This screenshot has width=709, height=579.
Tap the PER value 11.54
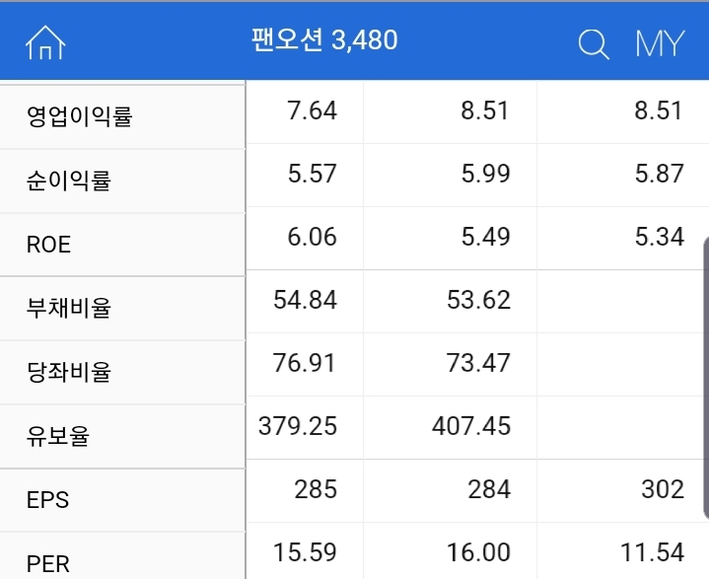[x=652, y=553]
